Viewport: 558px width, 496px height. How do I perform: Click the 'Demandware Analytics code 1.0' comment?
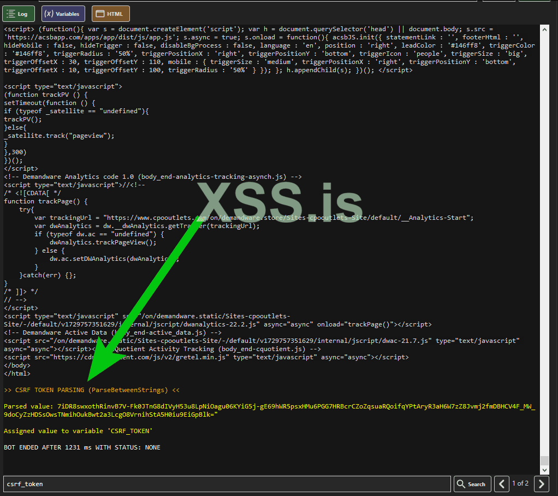(153, 177)
